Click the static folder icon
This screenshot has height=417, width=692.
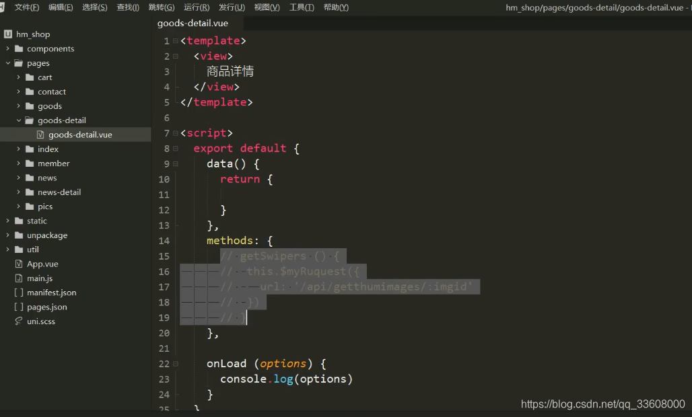point(19,221)
